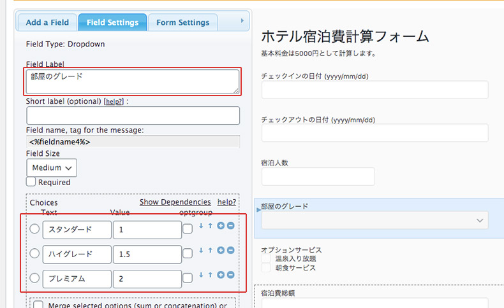Toggle optgroup checkbox for スタンダード

coord(188,229)
